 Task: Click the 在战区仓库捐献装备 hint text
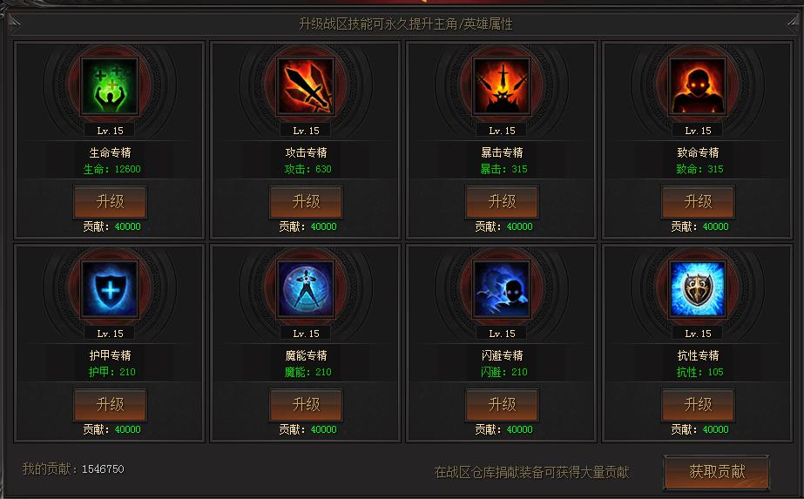tap(531, 472)
